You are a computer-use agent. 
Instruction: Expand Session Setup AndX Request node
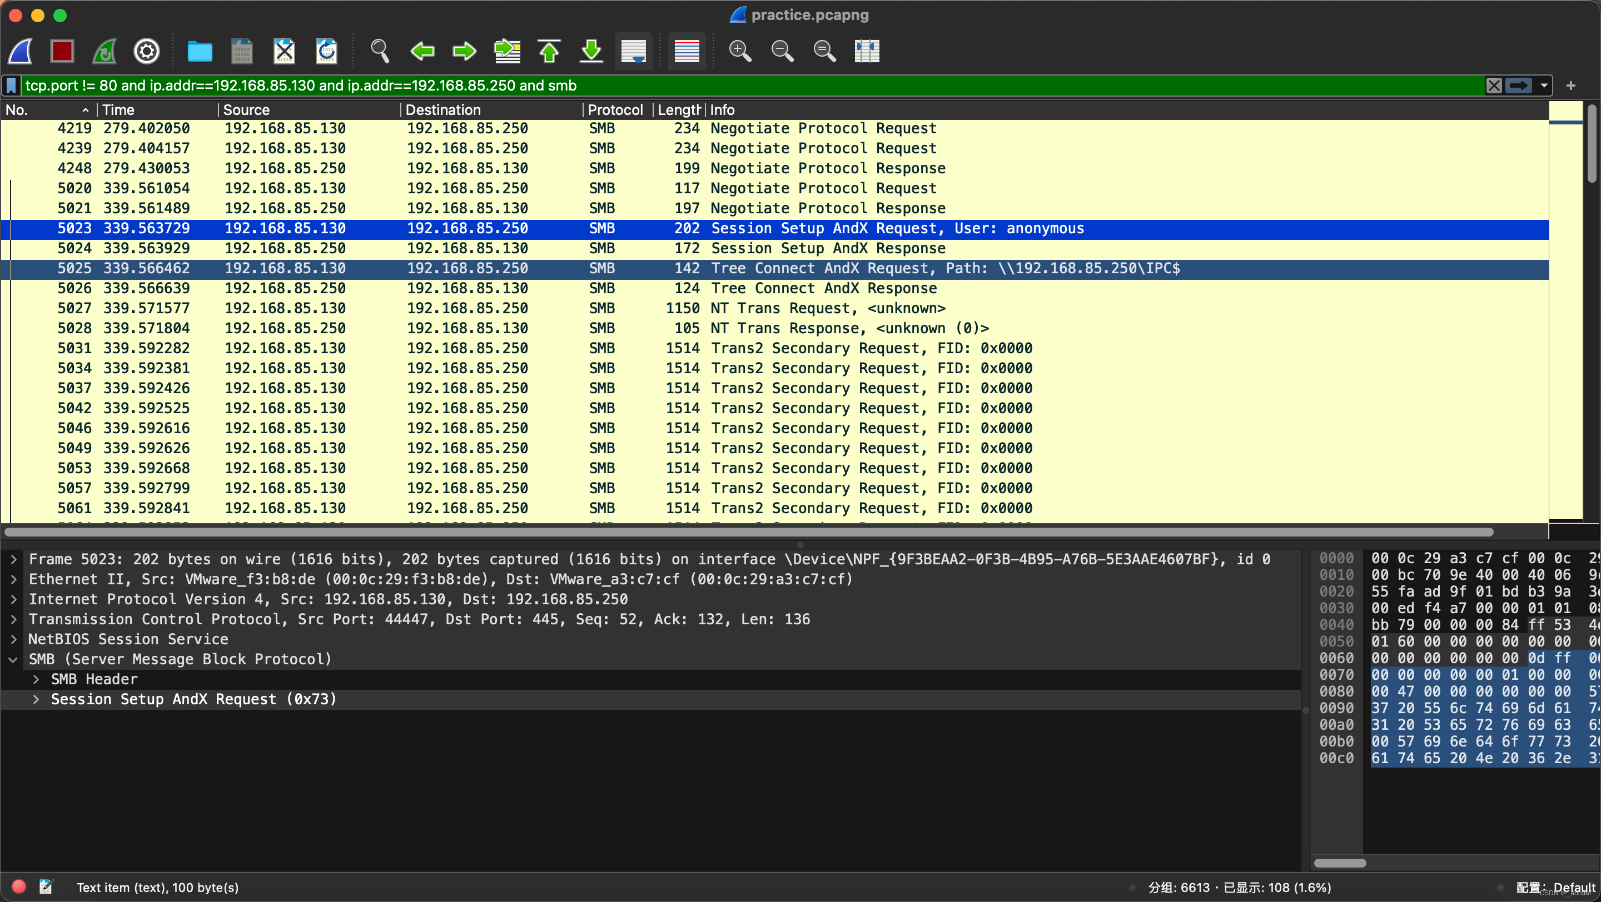36,699
